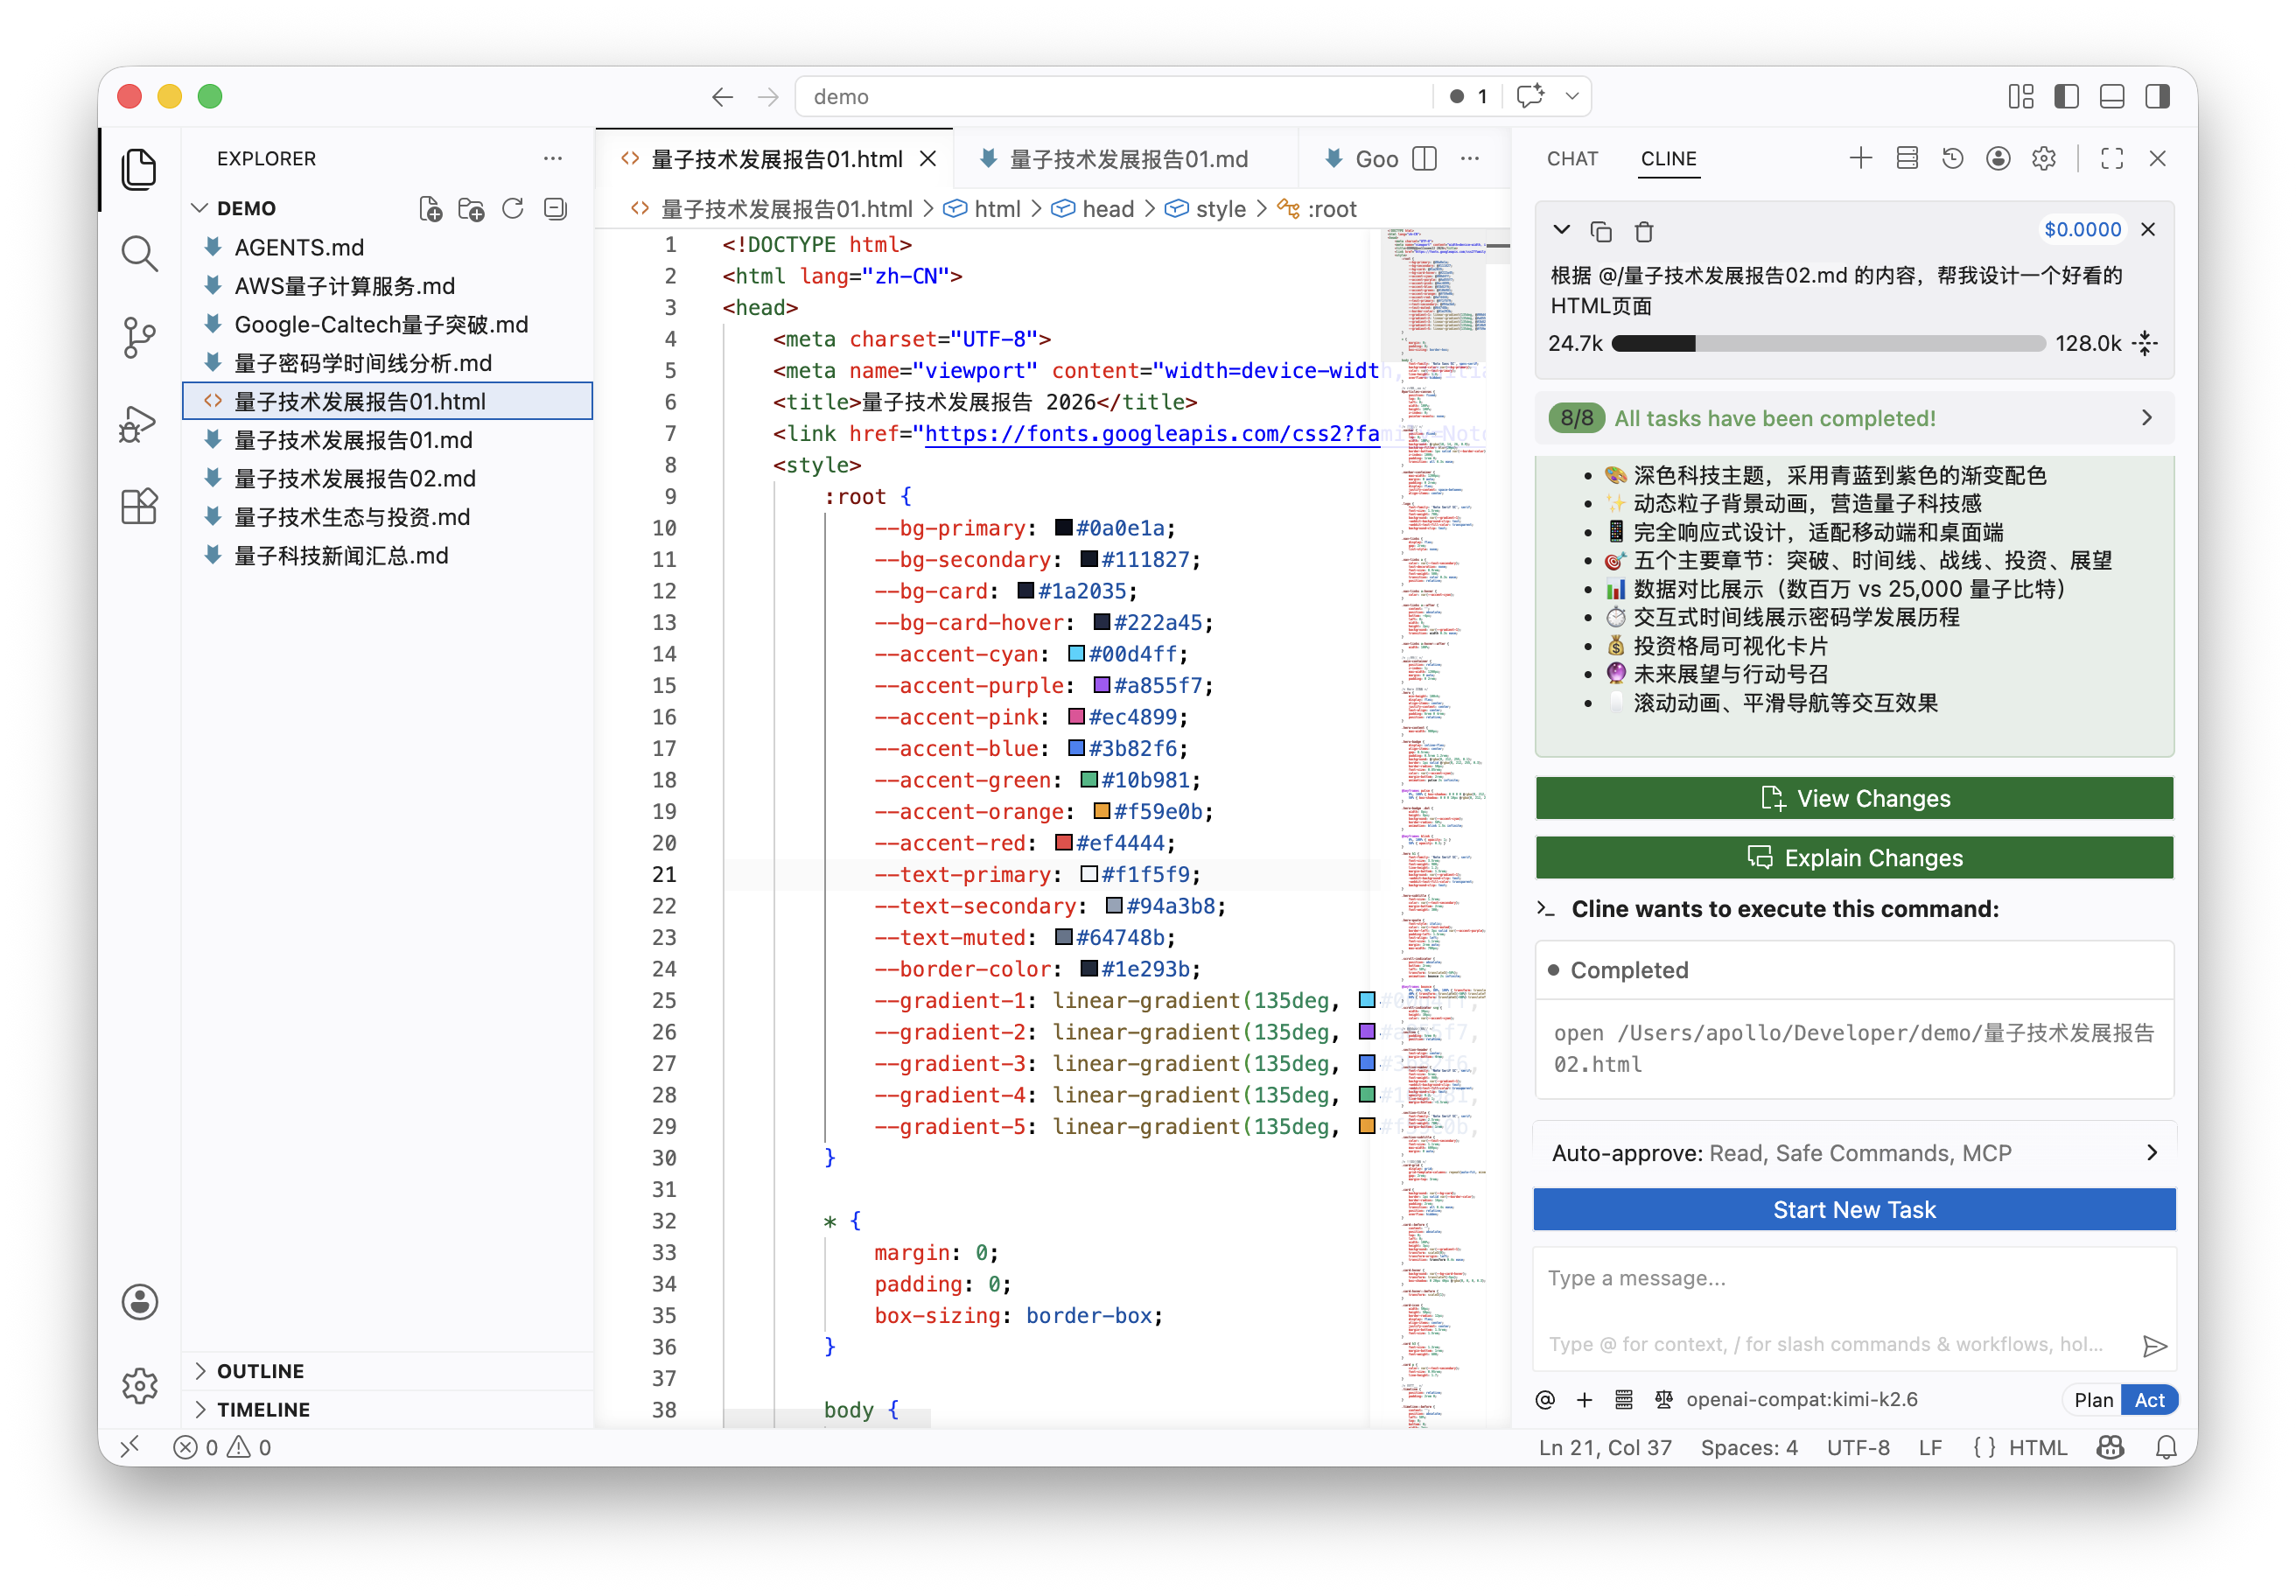Open the Goo editor tab
Viewport: 2296px width, 1596px height.
(x=1361, y=159)
